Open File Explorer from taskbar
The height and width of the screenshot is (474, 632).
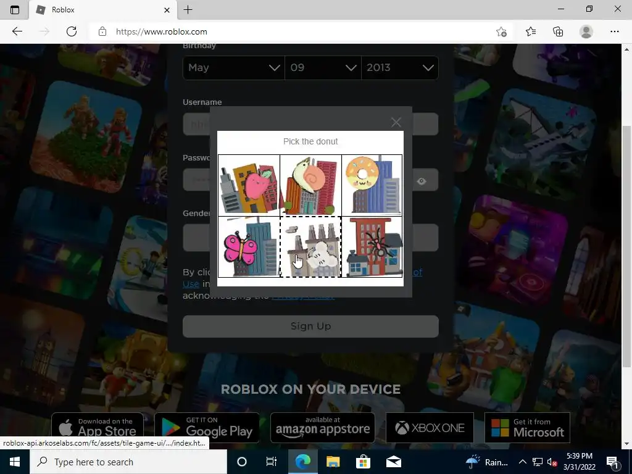pyautogui.click(x=333, y=462)
